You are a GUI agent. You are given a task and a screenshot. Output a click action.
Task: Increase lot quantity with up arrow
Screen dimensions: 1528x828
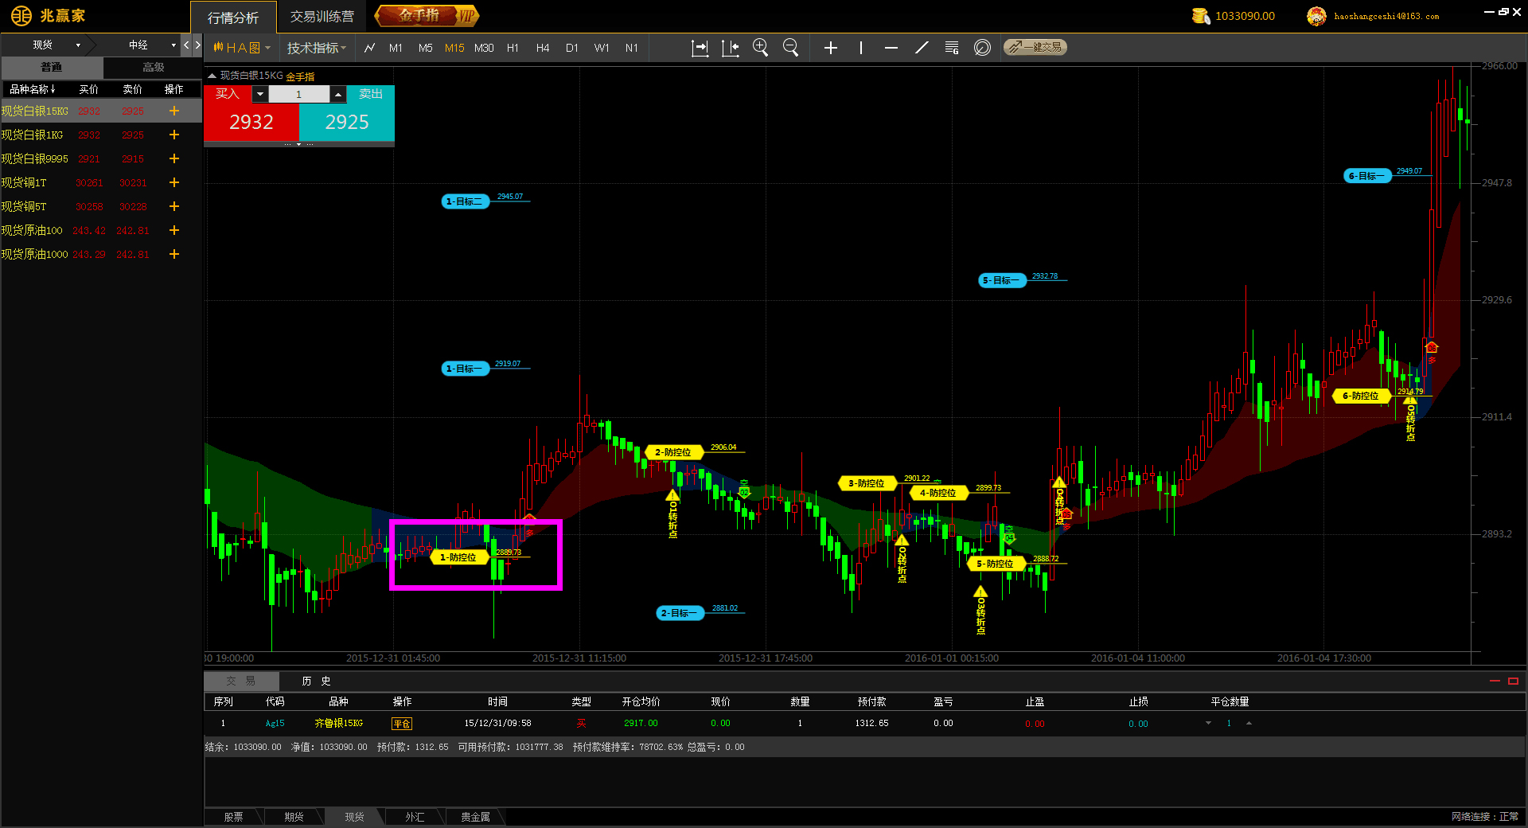click(x=338, y=94)
